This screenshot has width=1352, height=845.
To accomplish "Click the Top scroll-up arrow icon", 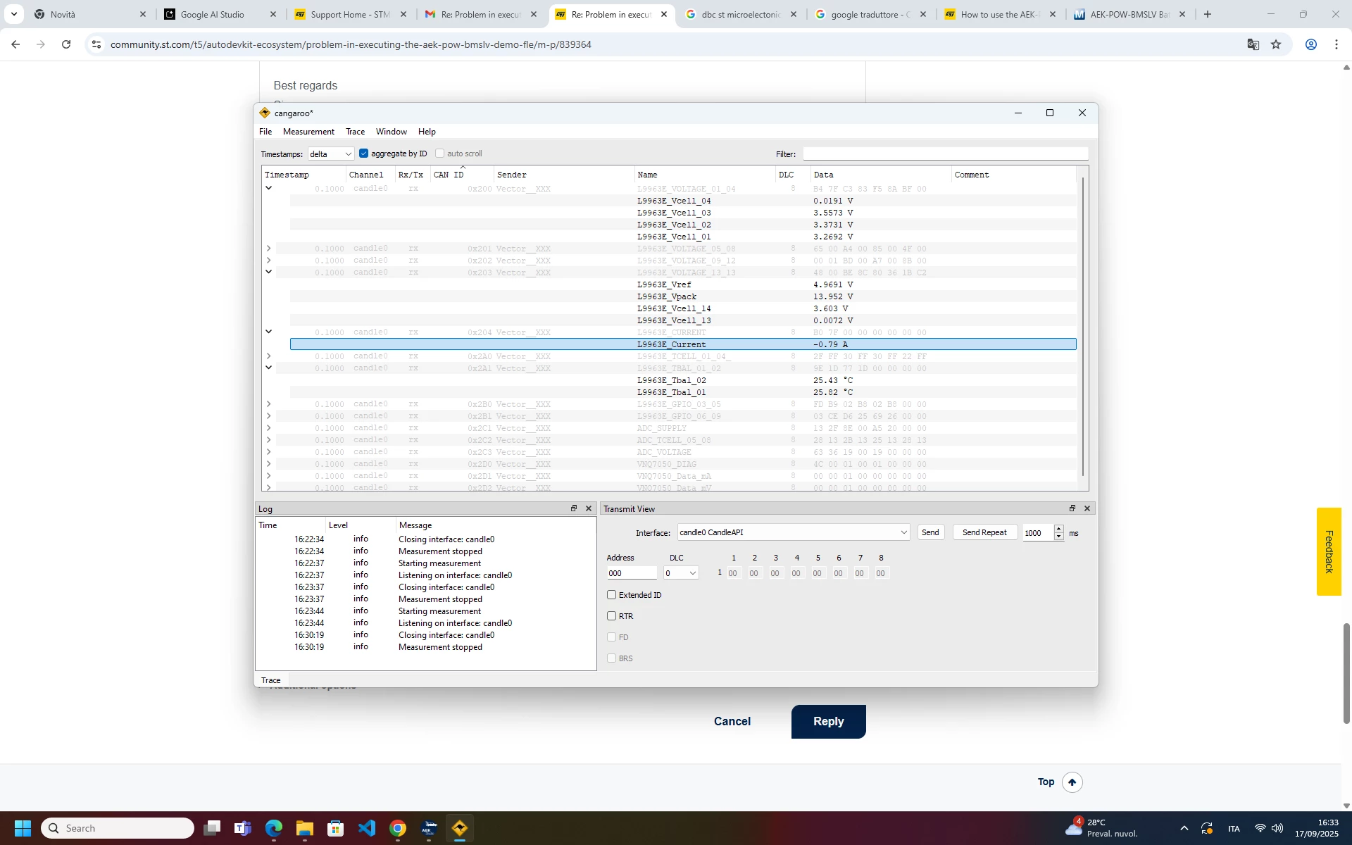I will pos(1072,782).
